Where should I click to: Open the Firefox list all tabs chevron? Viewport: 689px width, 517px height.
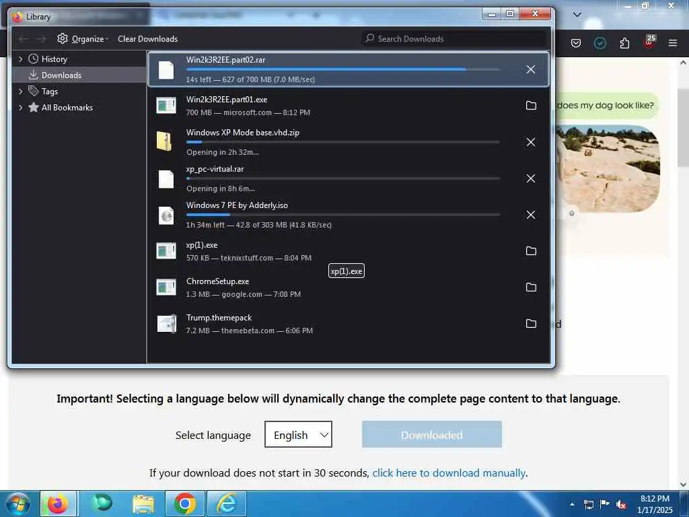tap(577, 15)
